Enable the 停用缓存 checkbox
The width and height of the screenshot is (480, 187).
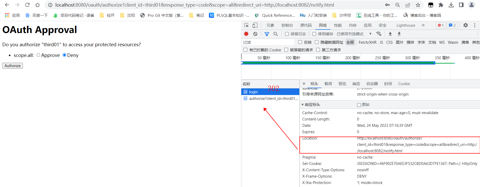pyautogui.click(x=314, y=34)
